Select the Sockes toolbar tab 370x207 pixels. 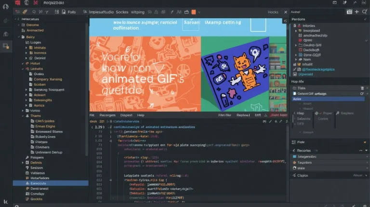[122, 12]
